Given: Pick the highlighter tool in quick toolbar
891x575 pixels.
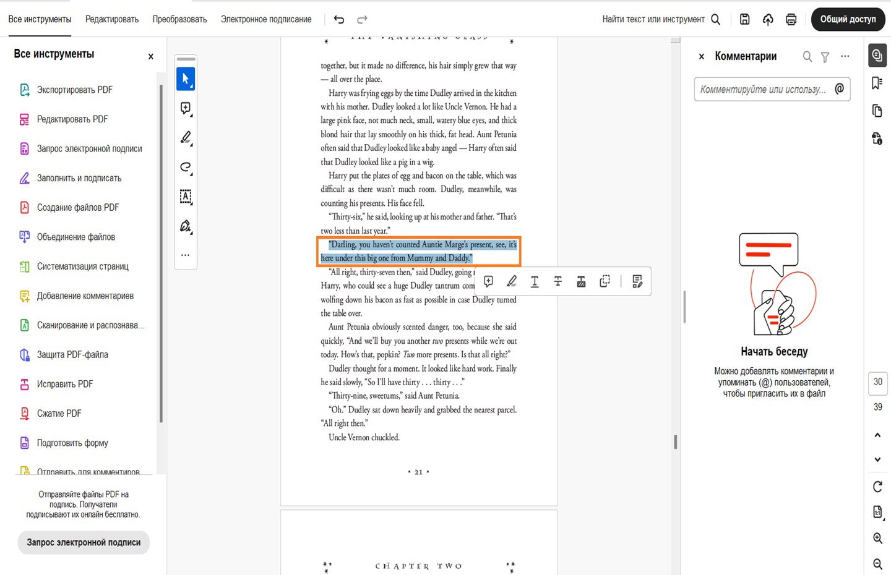Looking at the screenshot, I should (x=186, y=137).
